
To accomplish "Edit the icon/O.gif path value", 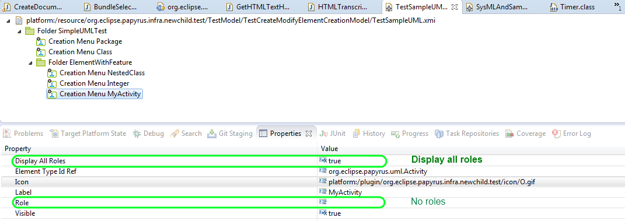I will coord(432,182).
